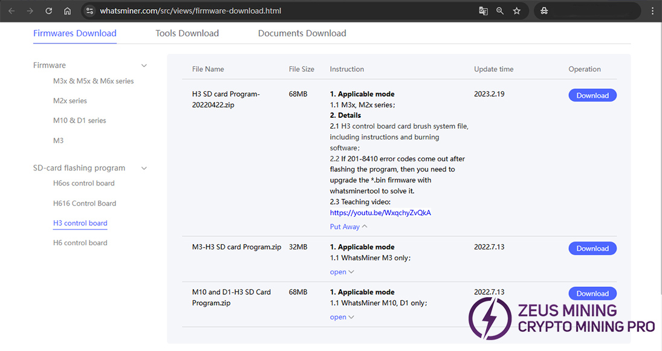The height and width of the screenshot is (351, 662).
Task: Download the H3 SD card Program
Action: 592,95
